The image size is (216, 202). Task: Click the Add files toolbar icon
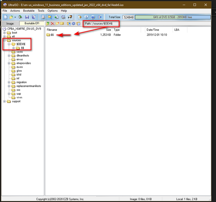tap(80, 17)
